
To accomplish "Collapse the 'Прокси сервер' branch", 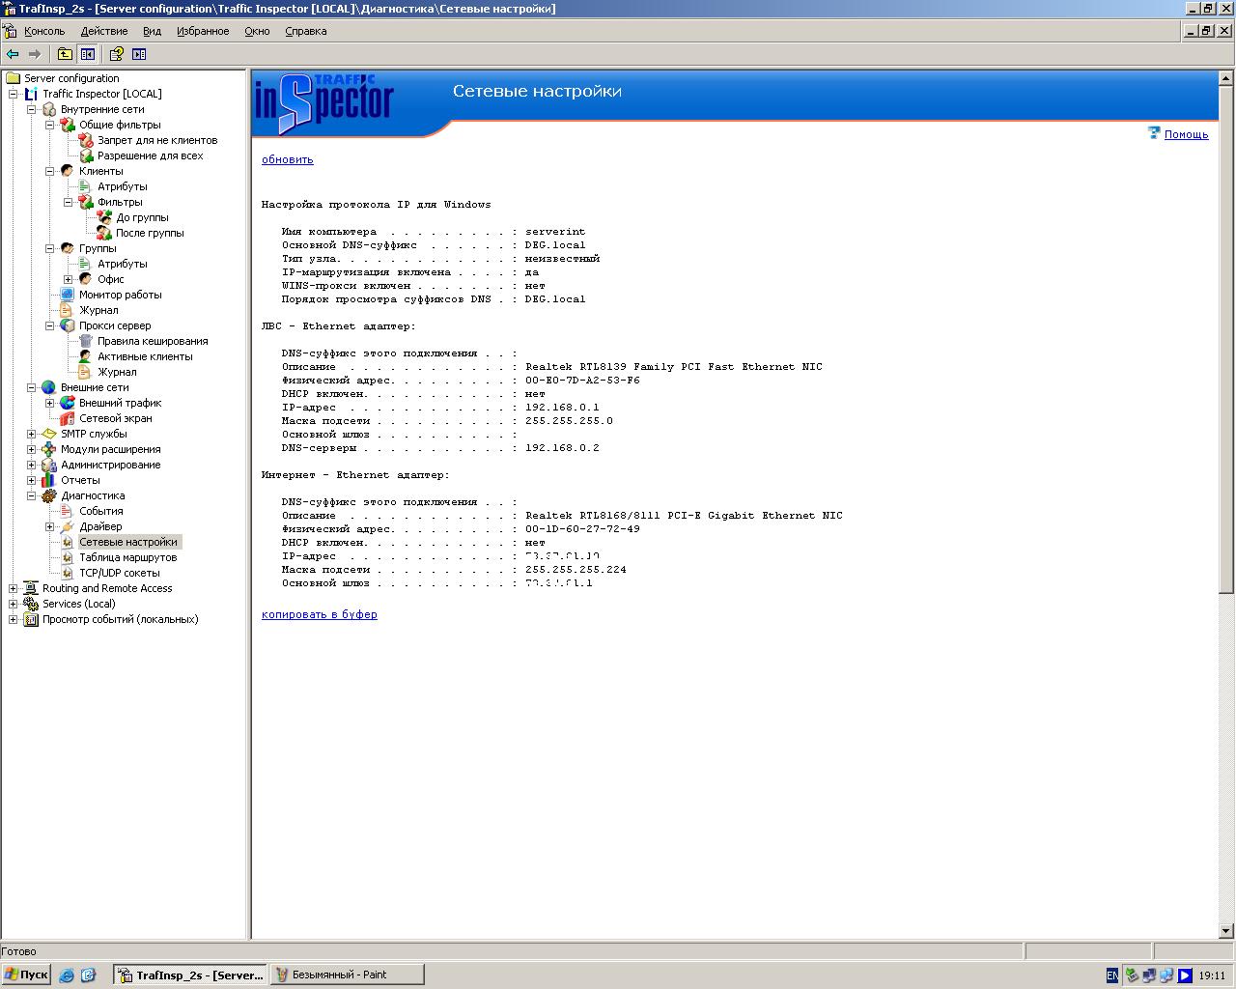I will pyautogui.click(x=50, y=325).
